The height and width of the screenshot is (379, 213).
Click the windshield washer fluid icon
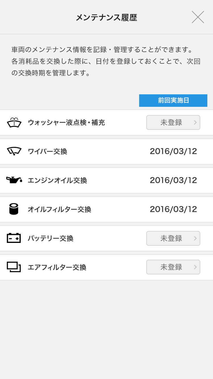coord(14,122)
